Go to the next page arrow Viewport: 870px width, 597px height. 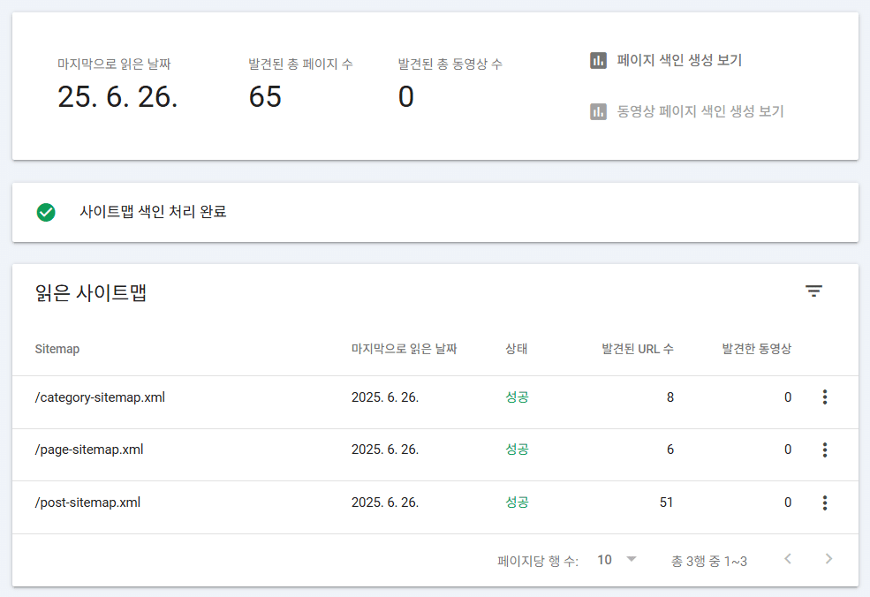coord(828,559)
